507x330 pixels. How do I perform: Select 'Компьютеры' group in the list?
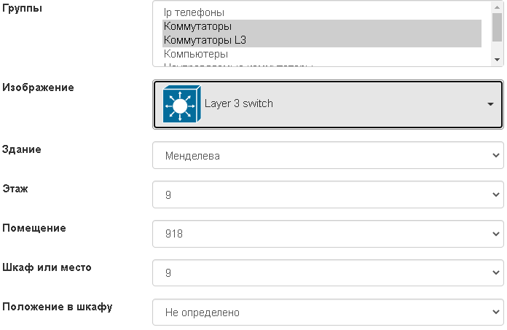click(196, 54)
